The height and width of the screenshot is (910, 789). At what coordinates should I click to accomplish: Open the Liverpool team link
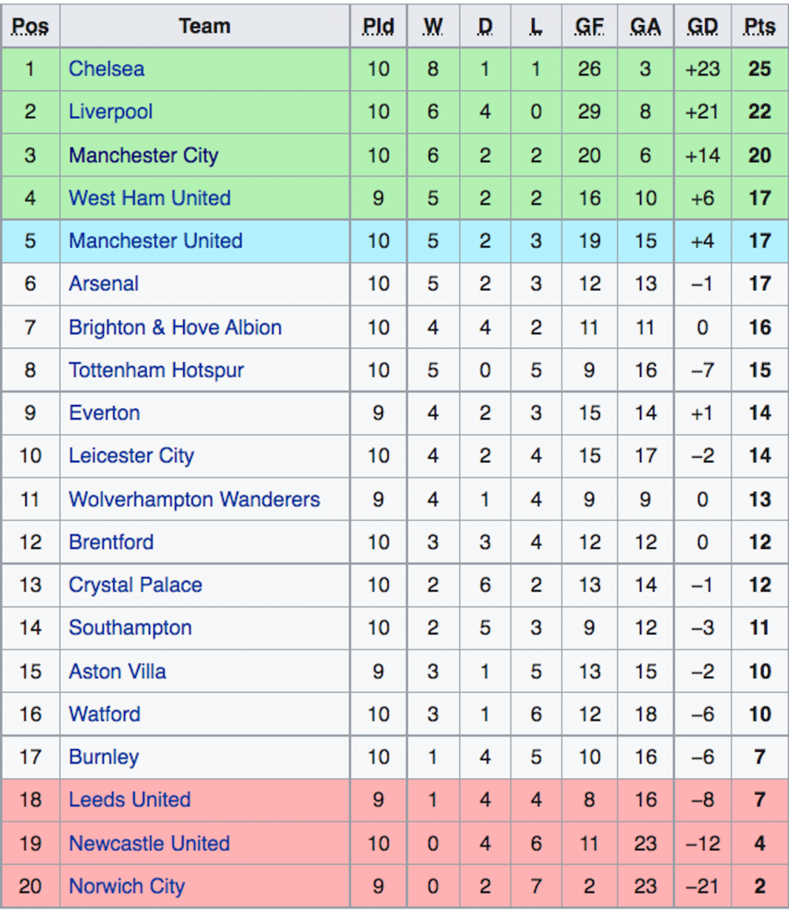(x=110, y=112)
